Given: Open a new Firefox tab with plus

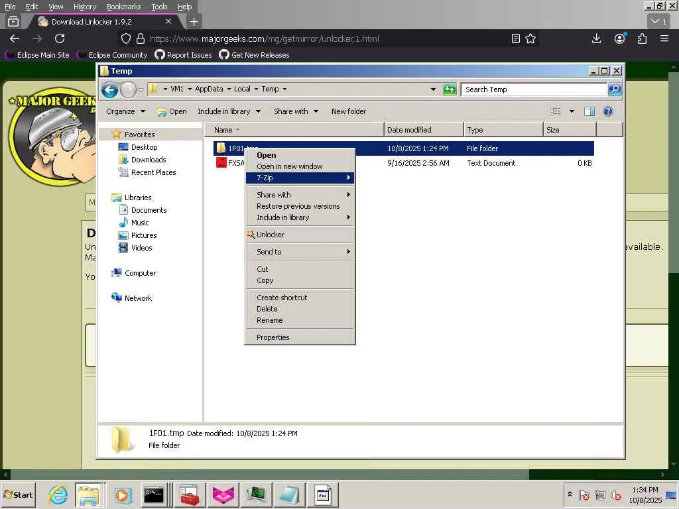Looking at the screenshot, I should point(194,22).
